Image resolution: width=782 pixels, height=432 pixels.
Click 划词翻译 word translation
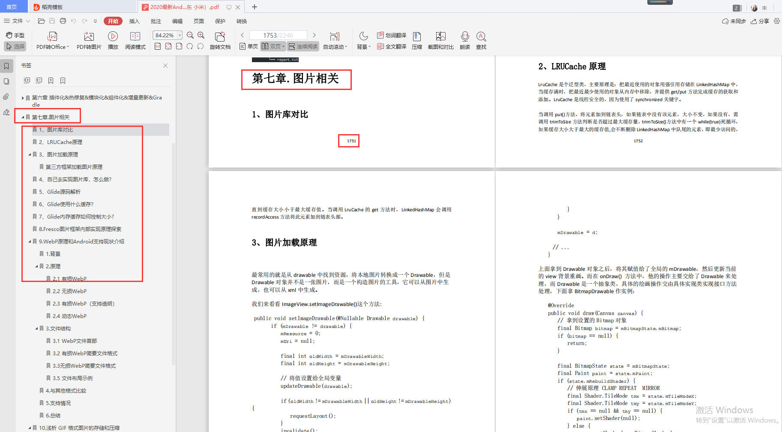click(392, 35)
